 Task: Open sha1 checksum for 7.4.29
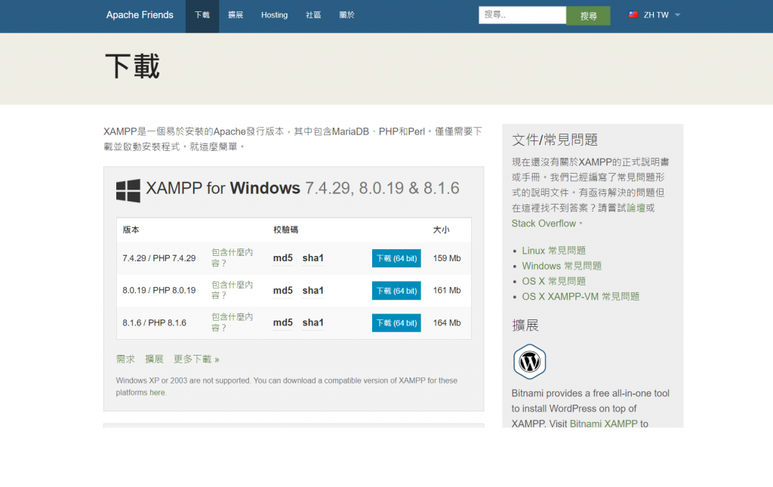tap(313, 258)
